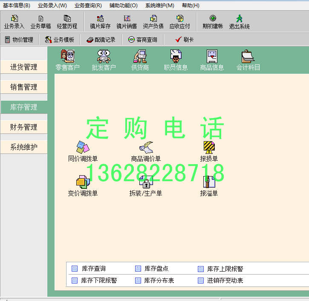Viewport: 309px width, 301px height.
Task: Open 资产负债 balance sheet icon
Action: [x=153, y=22]
